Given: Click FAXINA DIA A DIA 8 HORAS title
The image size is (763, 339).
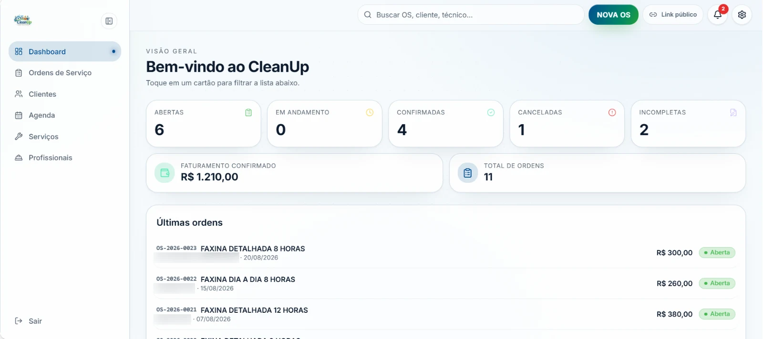Looking at the screenshot, I should pyautogui.click(x=248, y=279).
